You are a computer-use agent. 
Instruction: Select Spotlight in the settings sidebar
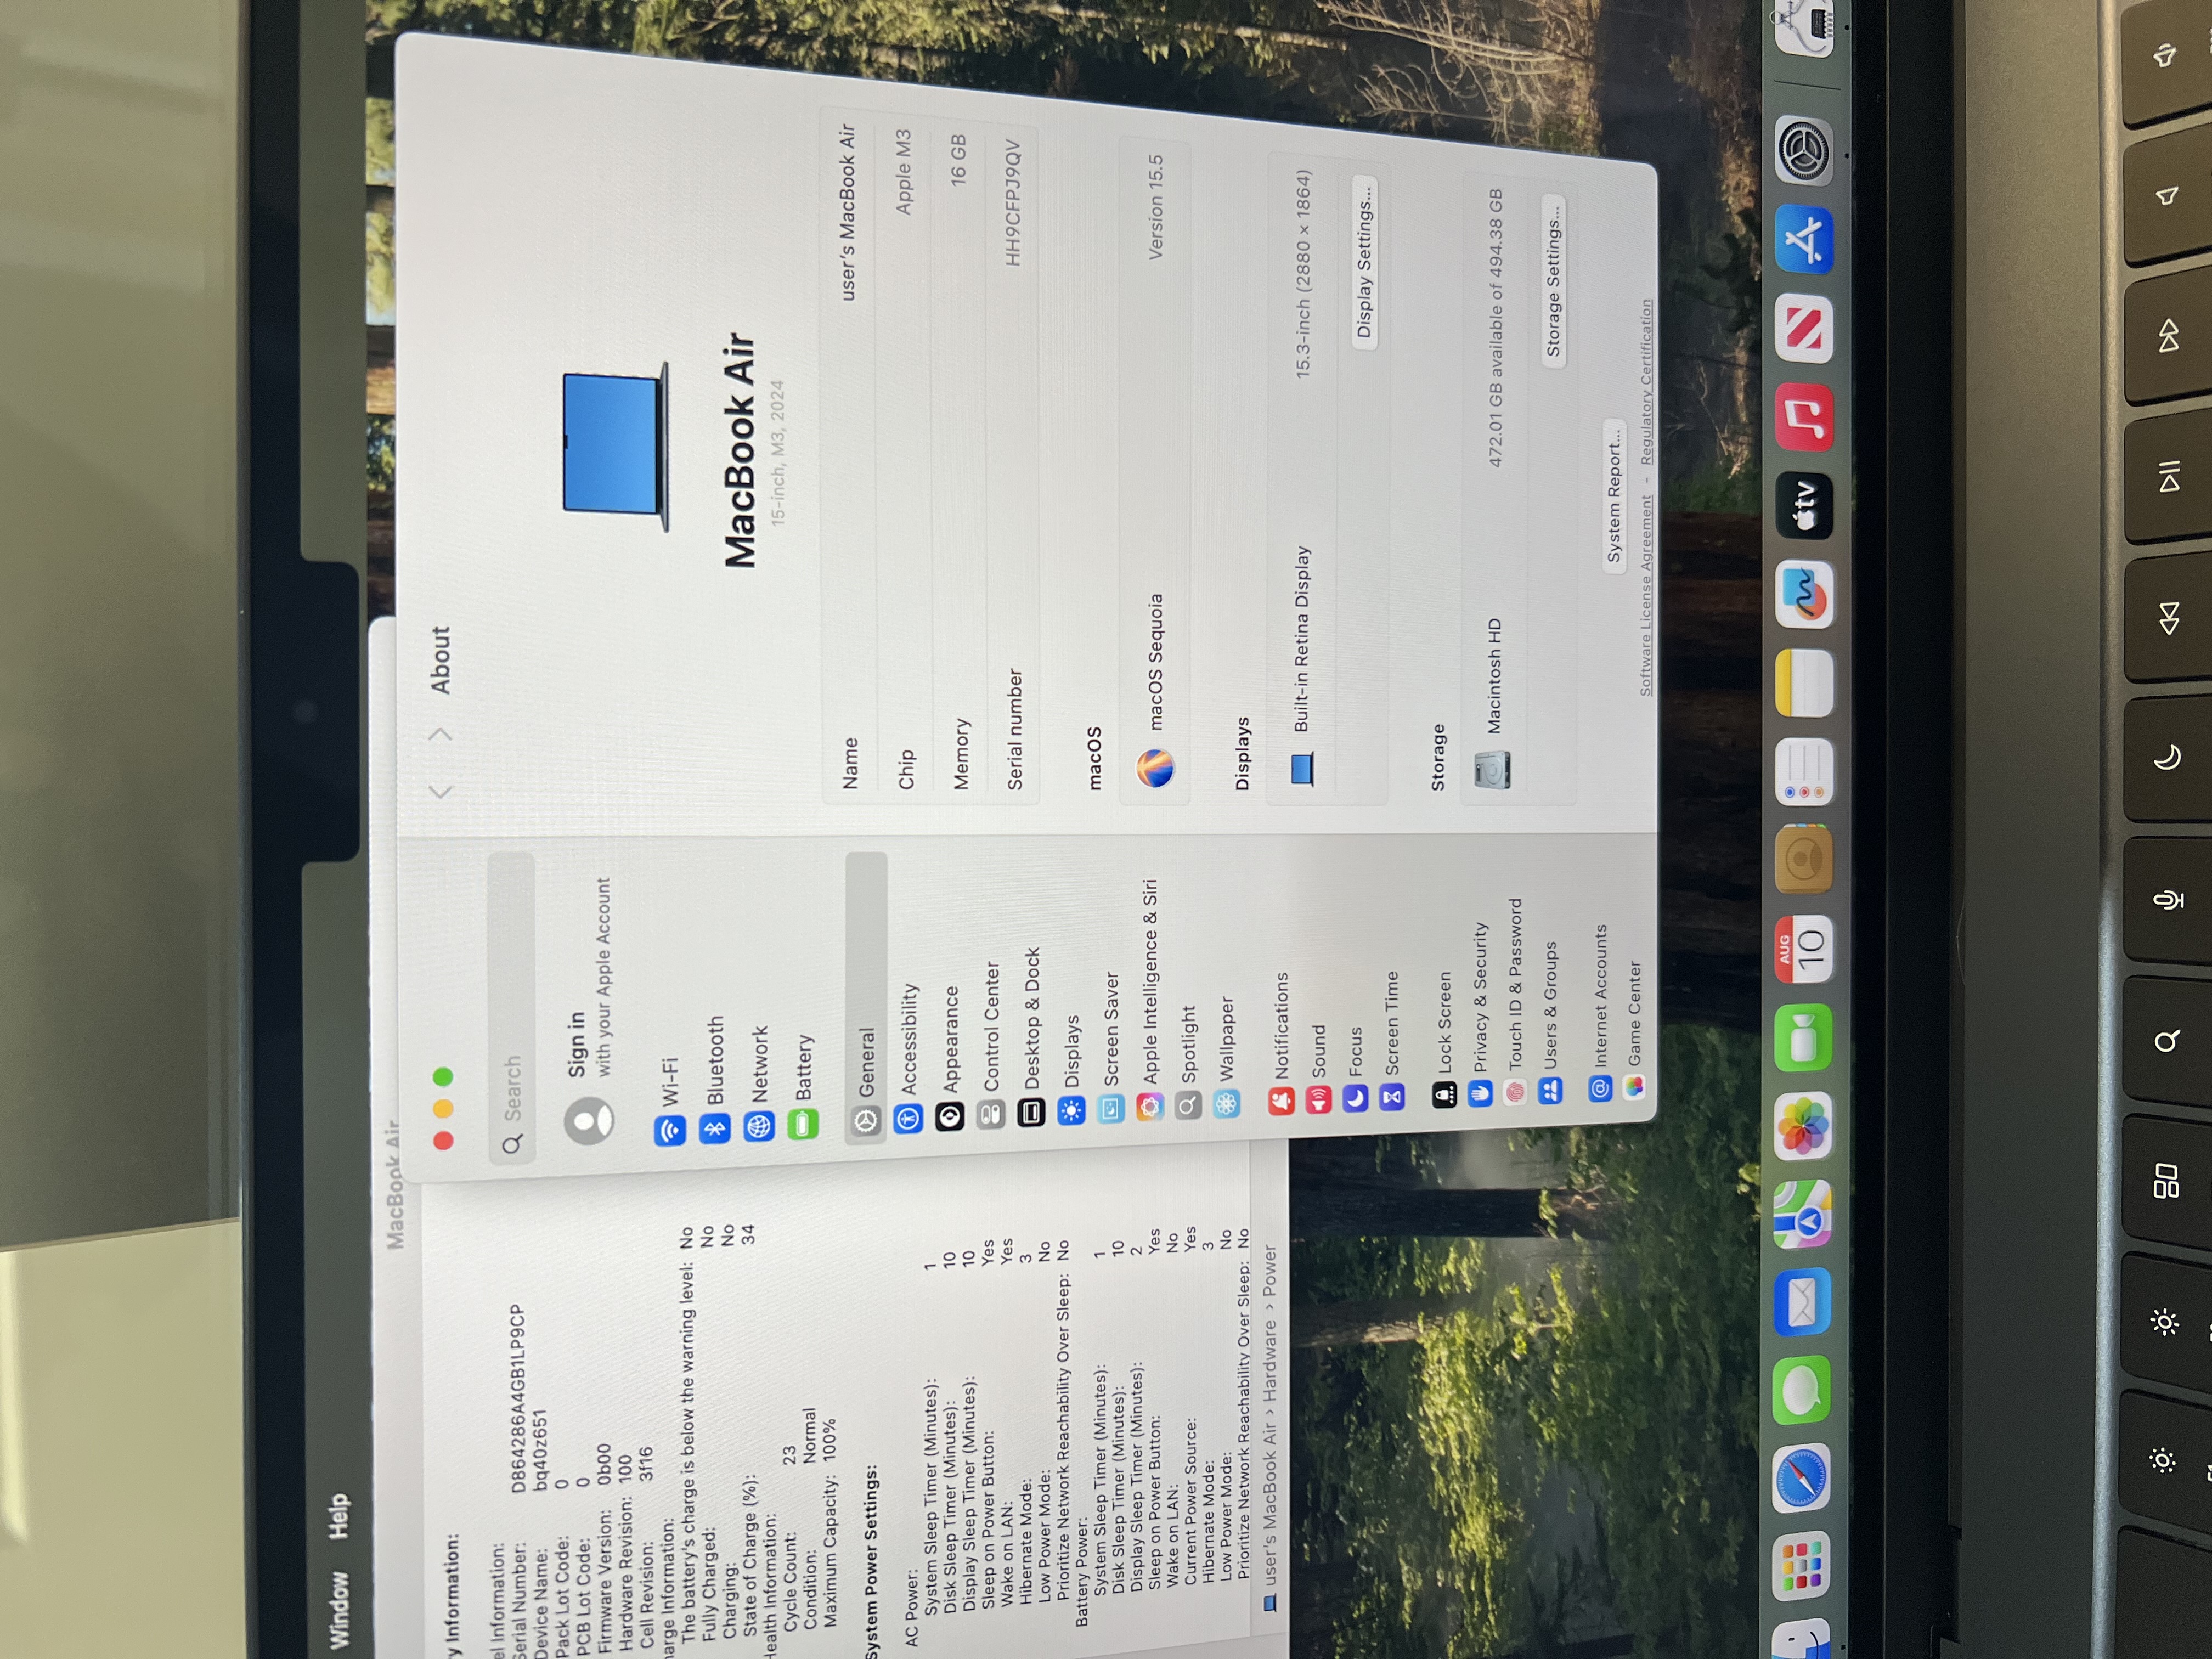(x=1188, y=1061)
